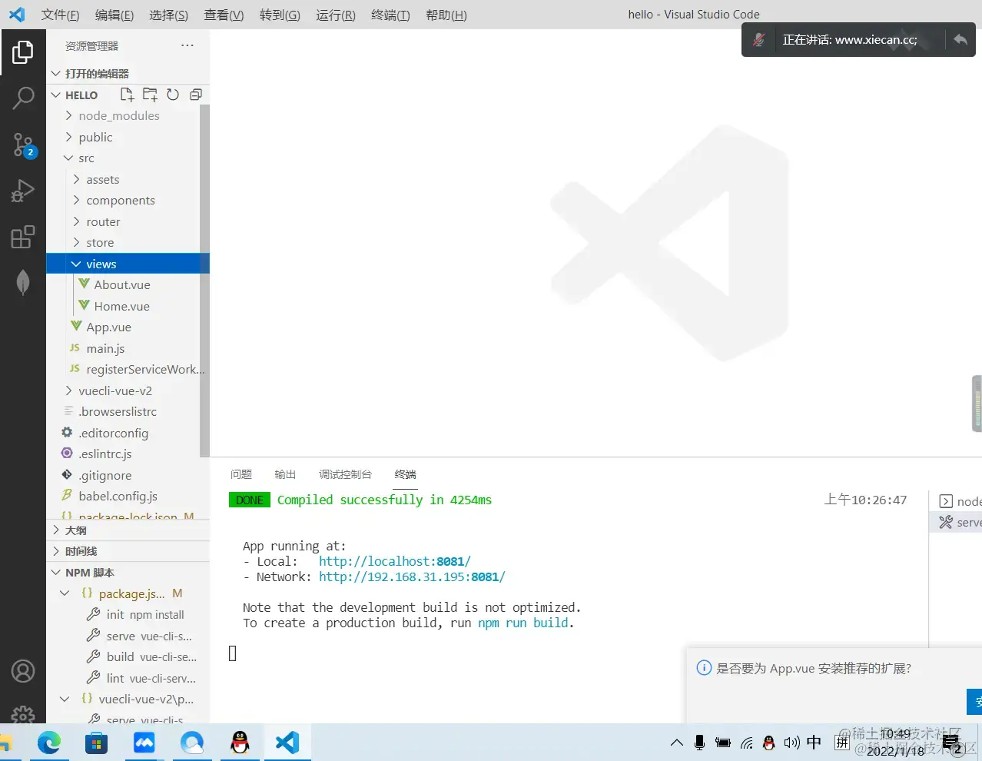This screenshot has height=761, width=982.
Task: Click the reply arrow in speaking overlay
Action: click(960, 40)
